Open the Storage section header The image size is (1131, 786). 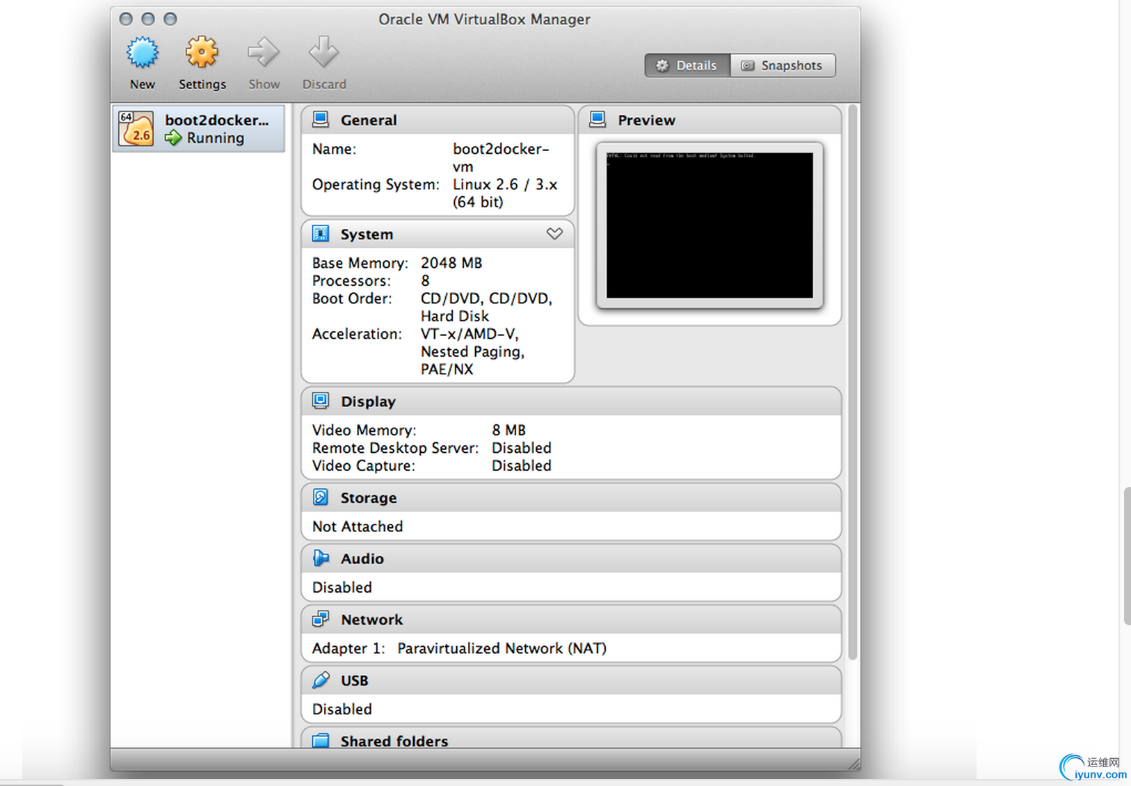pyautogui.click(x=571, y=498)
